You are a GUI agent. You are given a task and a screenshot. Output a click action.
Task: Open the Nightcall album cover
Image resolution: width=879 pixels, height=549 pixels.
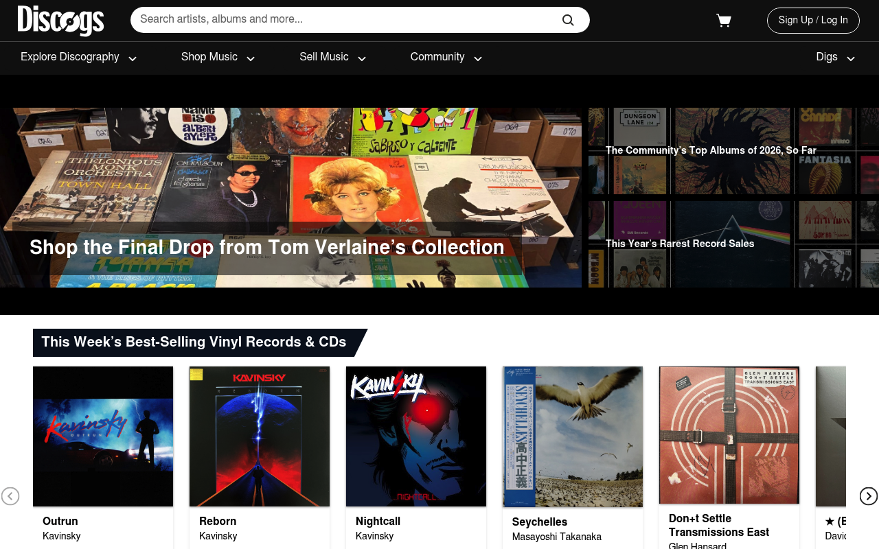point(416,436)
